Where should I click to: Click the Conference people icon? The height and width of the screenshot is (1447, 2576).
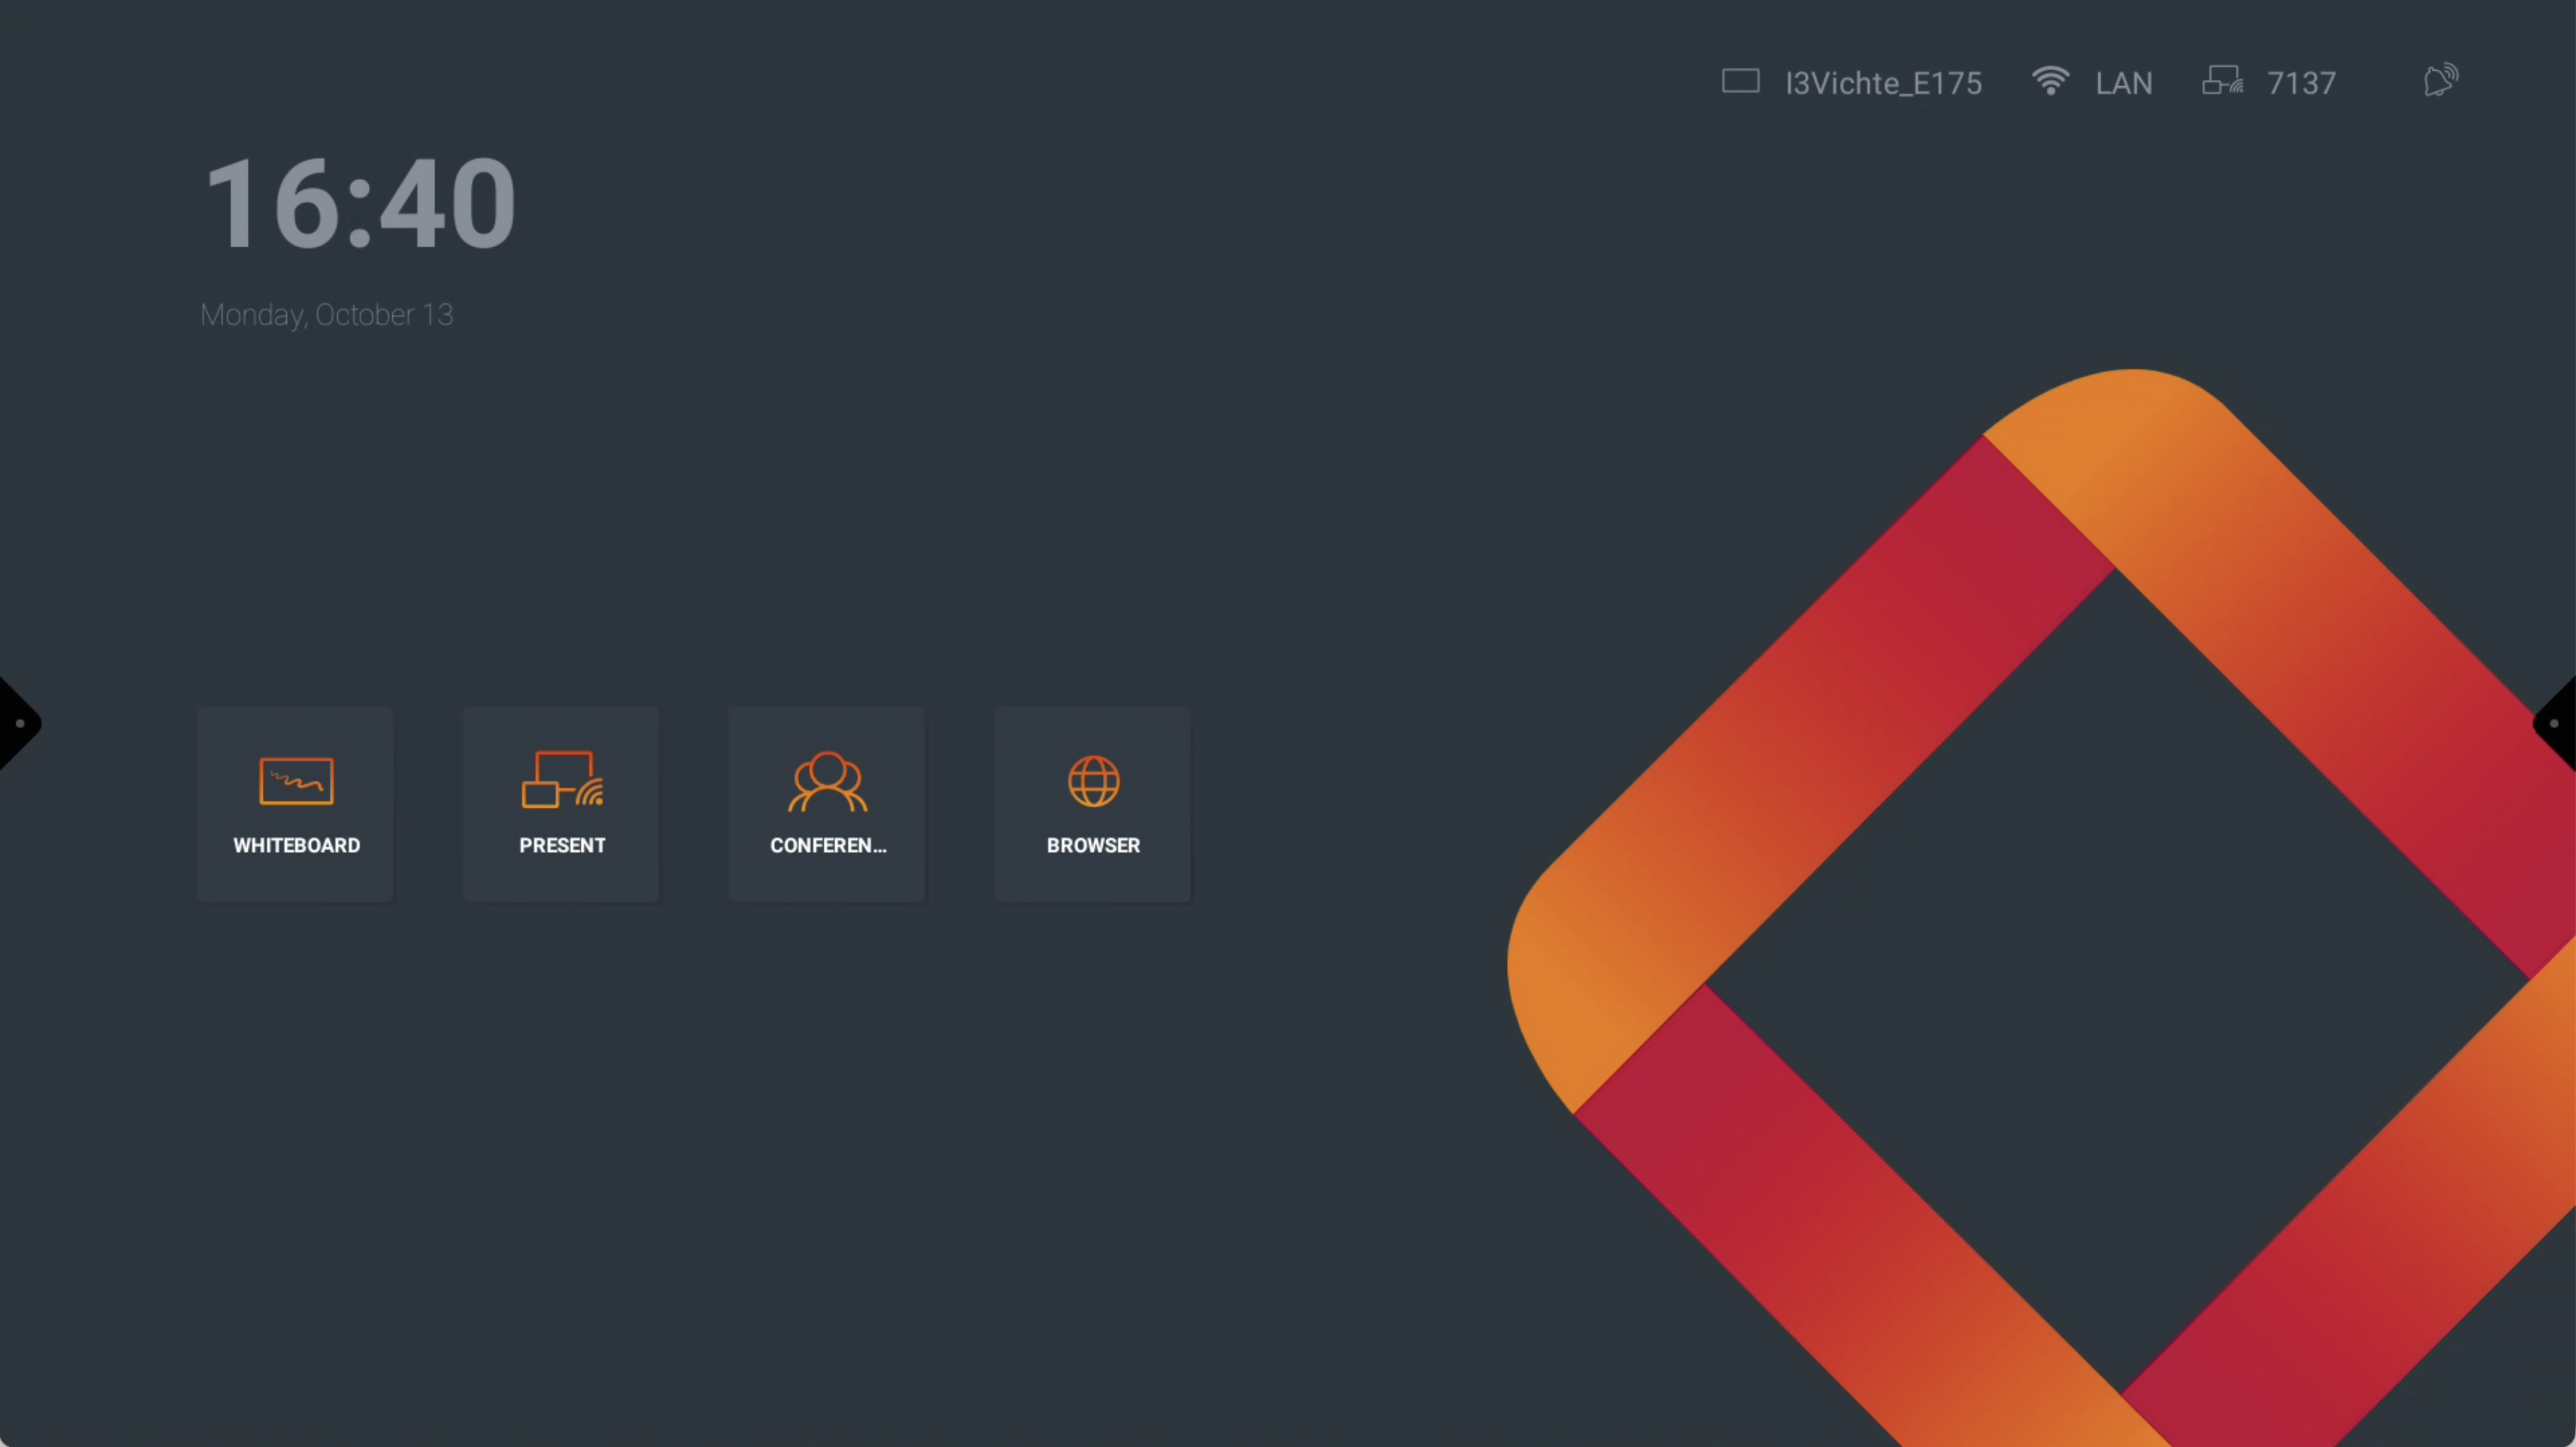tap(827, 781)
